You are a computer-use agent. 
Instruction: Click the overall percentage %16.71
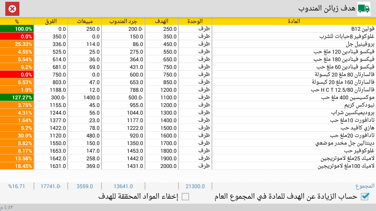point(17,186)
